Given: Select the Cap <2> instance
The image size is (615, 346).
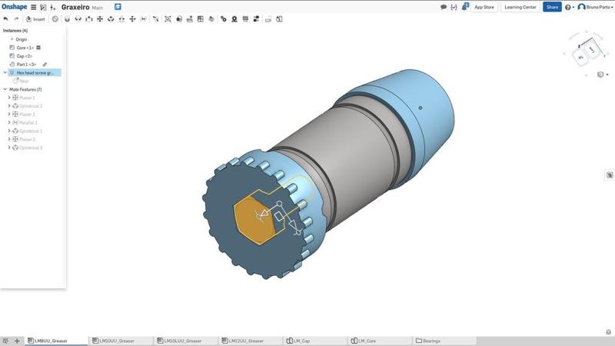Looking at the screenshot, I should tap(25, 56).
